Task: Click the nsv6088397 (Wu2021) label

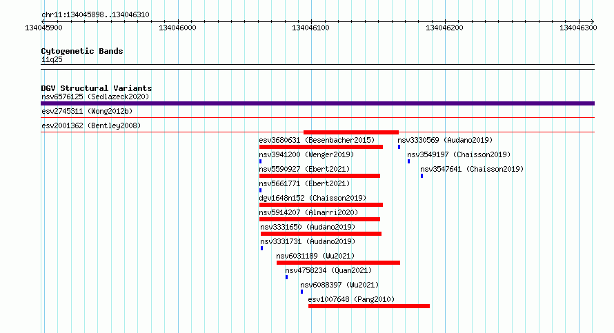Action: pos(339,285)
